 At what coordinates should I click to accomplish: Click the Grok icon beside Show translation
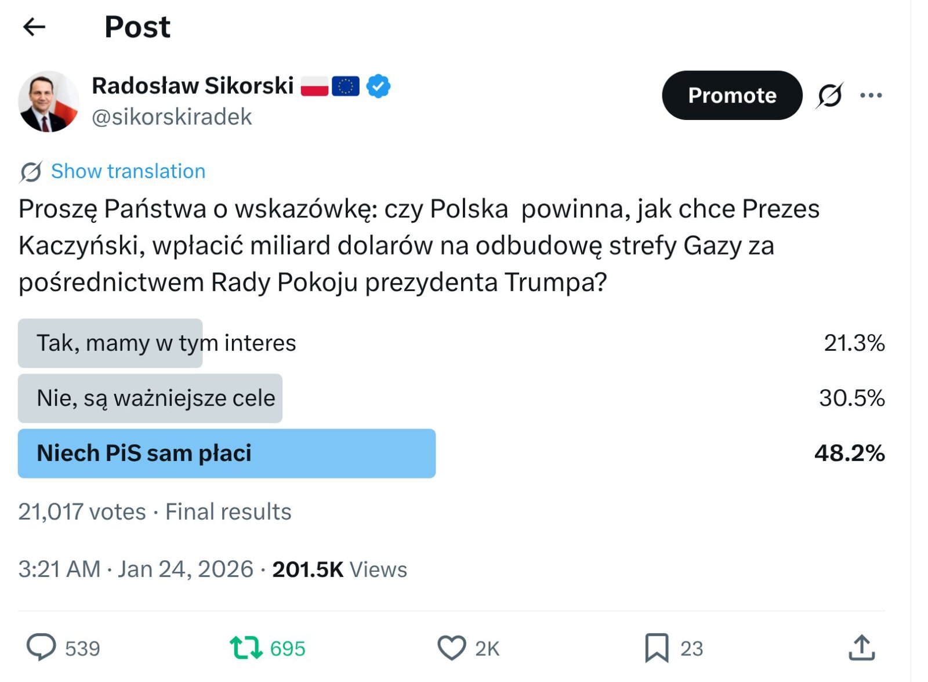click(31, 172)
